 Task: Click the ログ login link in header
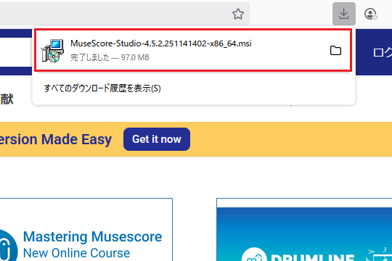(382, 52)
